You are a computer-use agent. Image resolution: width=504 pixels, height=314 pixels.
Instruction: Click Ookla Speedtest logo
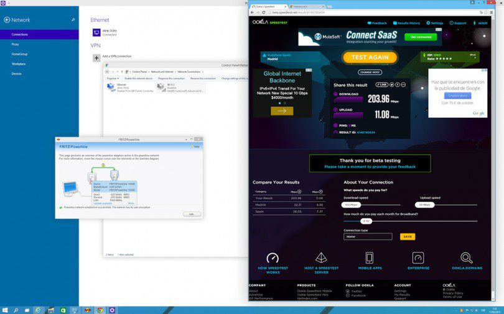click(x=269, y=22)
